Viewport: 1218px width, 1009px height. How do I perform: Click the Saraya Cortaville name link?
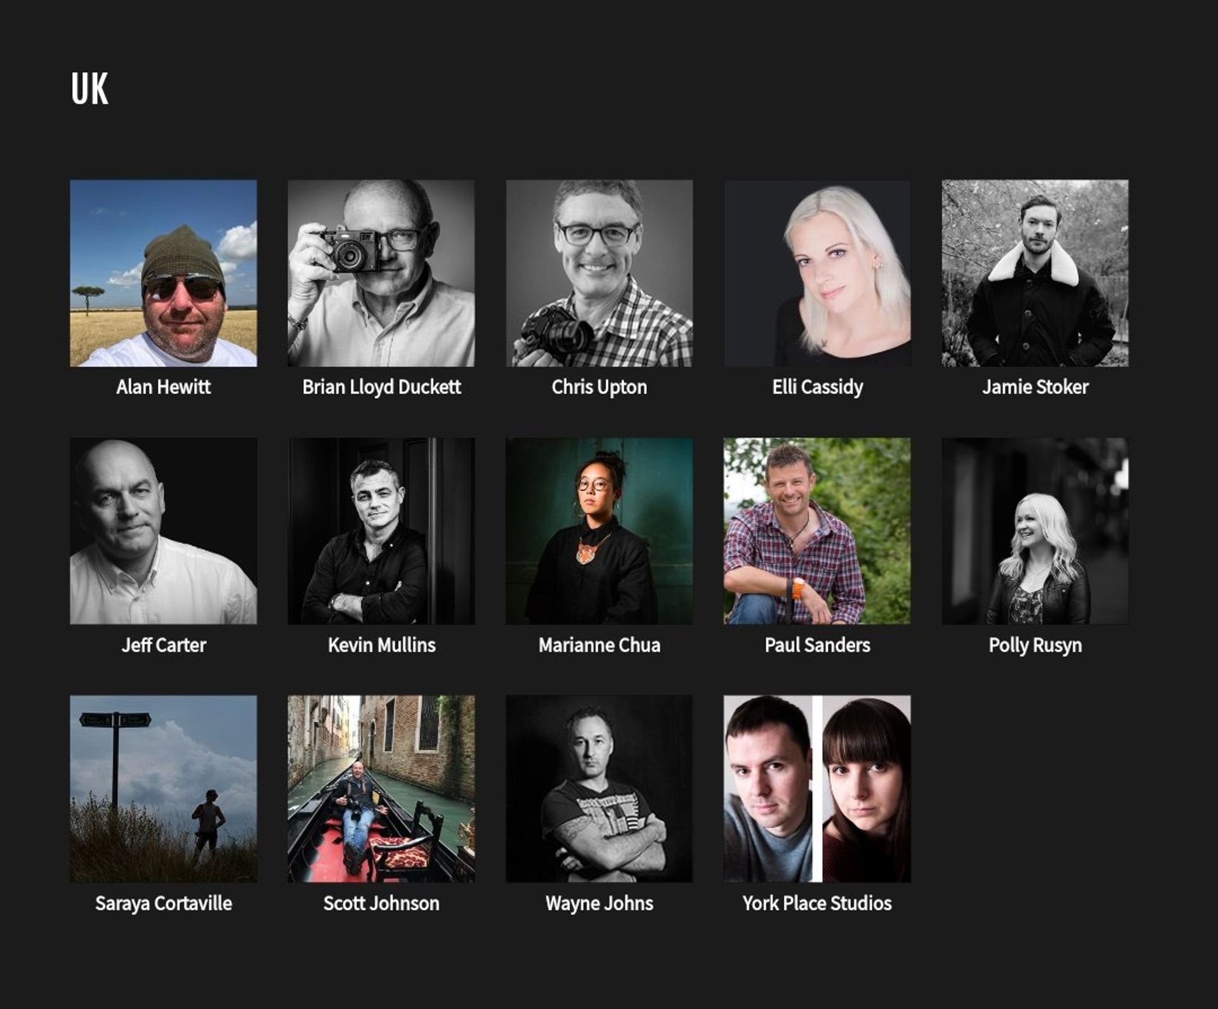tap(163, 903)
